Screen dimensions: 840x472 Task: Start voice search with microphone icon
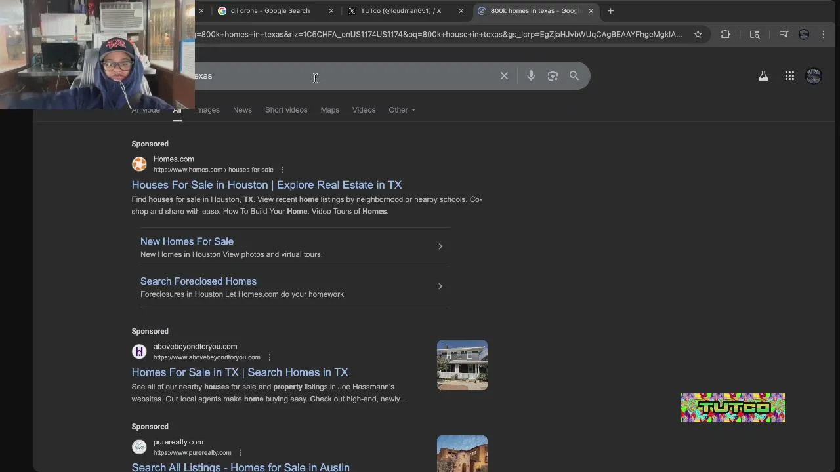tap(531, 76)
